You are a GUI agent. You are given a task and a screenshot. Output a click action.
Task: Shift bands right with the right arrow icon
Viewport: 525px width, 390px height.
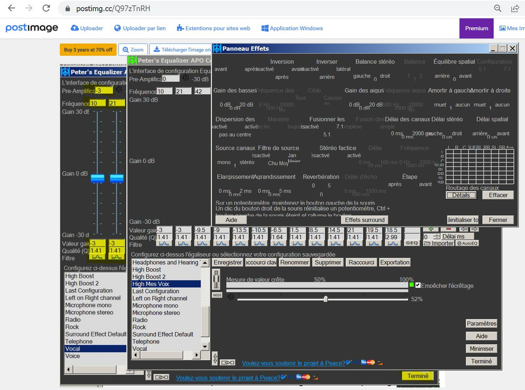(x=474, y=229)
